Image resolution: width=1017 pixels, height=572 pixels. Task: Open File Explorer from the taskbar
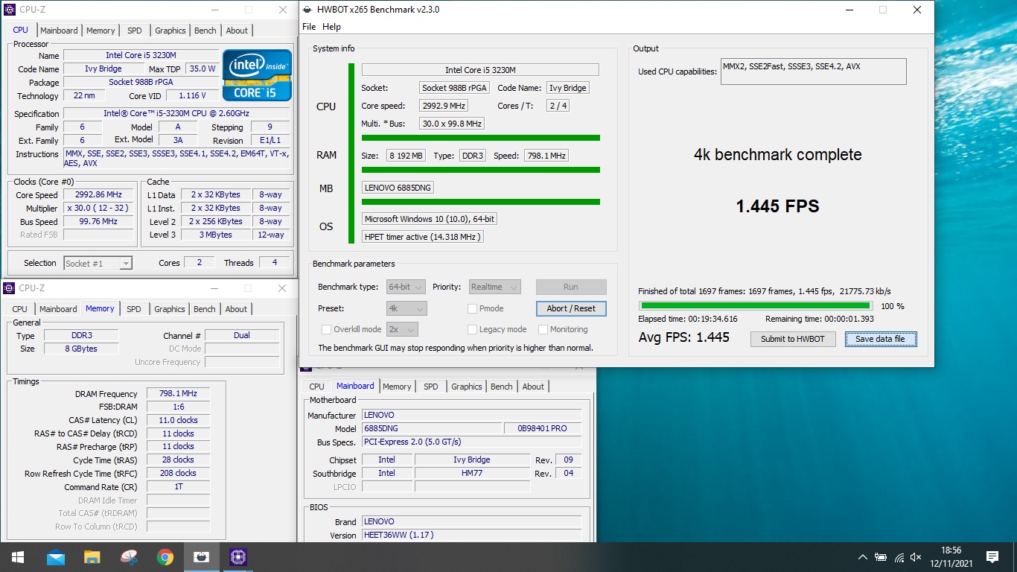92,557
